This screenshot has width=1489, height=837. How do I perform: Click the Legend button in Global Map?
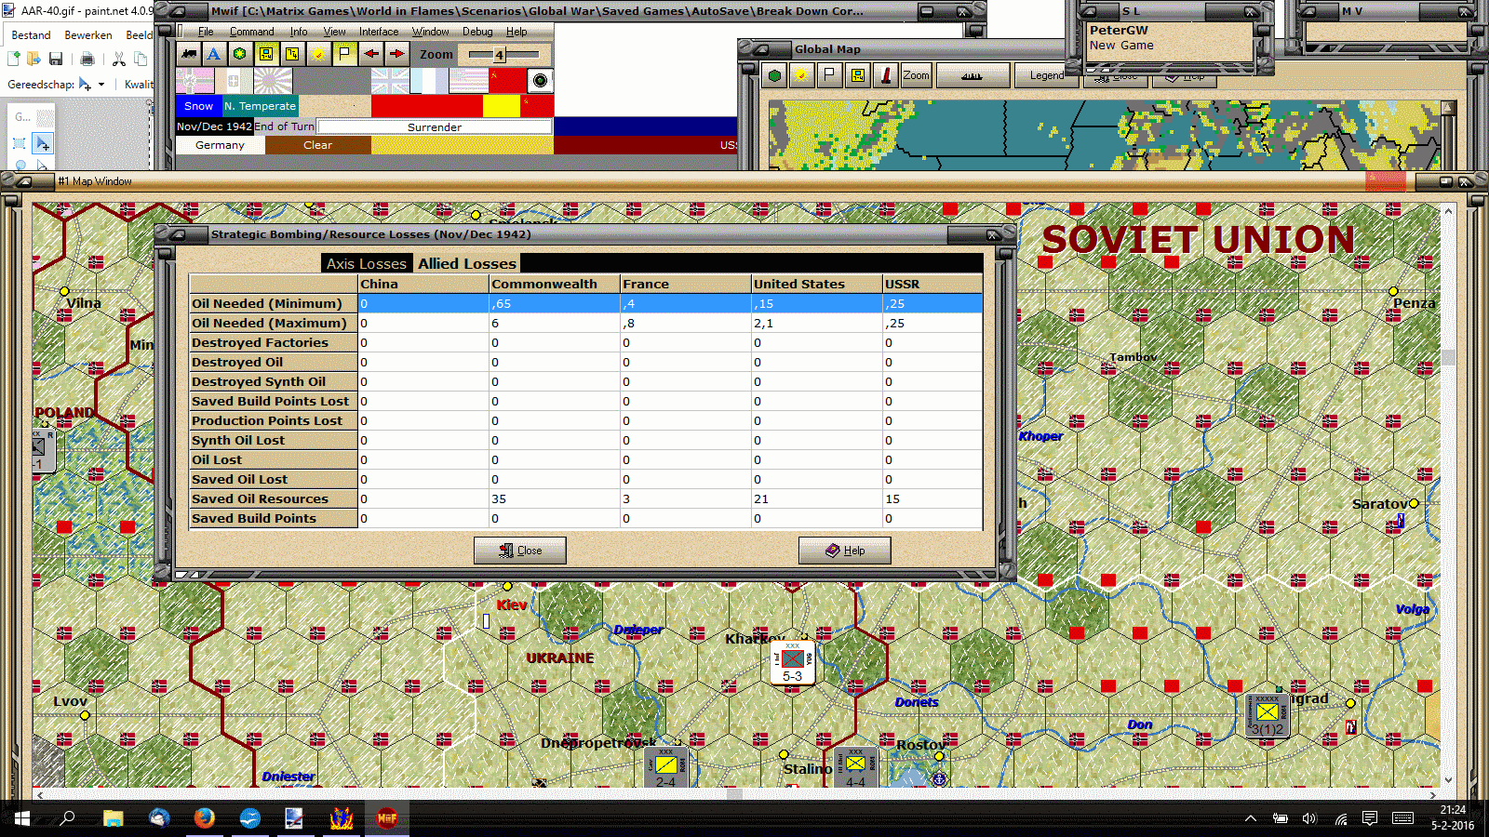pos(1046,75)
